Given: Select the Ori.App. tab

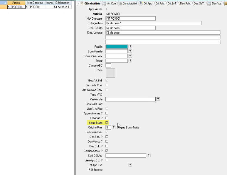Looking at the screenshot, I should click(x=146, y=4).
